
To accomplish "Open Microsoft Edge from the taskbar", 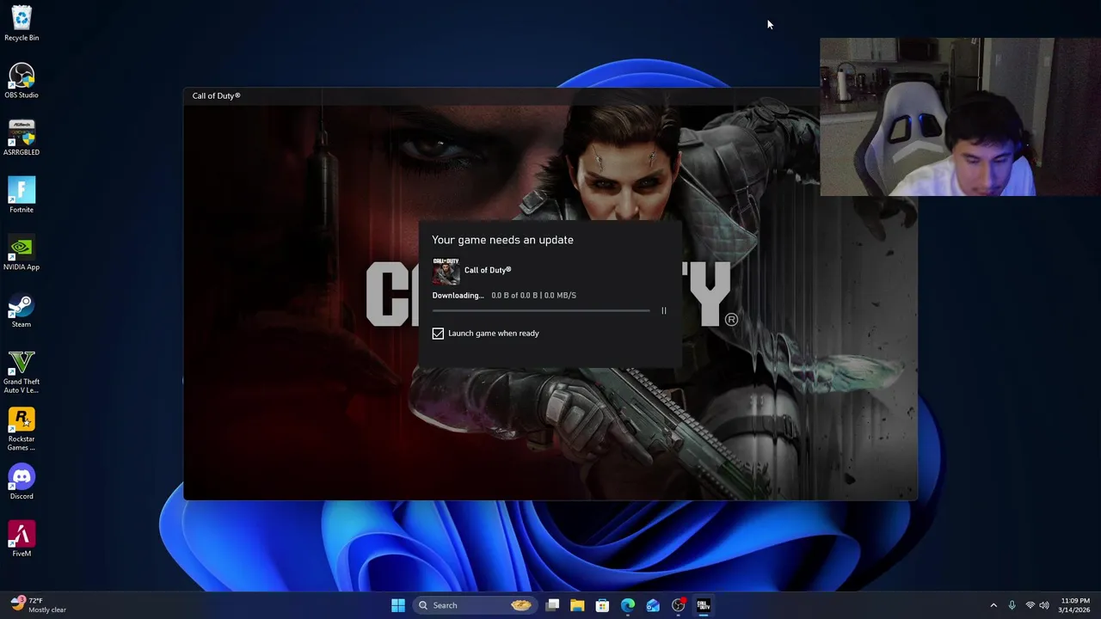I will [x=628, y=605].
